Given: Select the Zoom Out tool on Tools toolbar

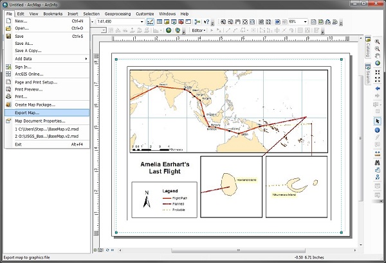Looking at the screenshot, I should [x=378, y=49].
